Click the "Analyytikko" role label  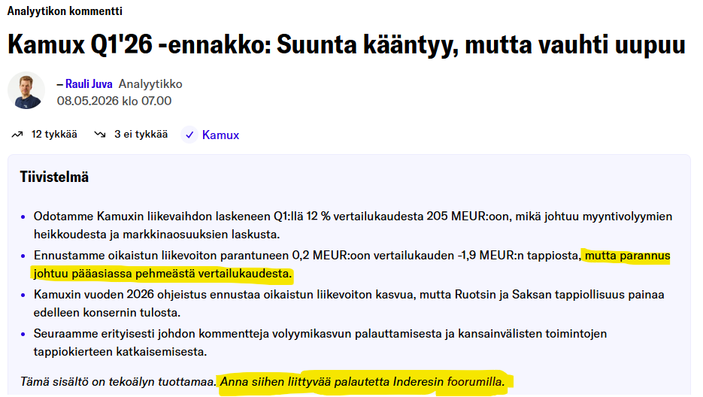[150, 84]
